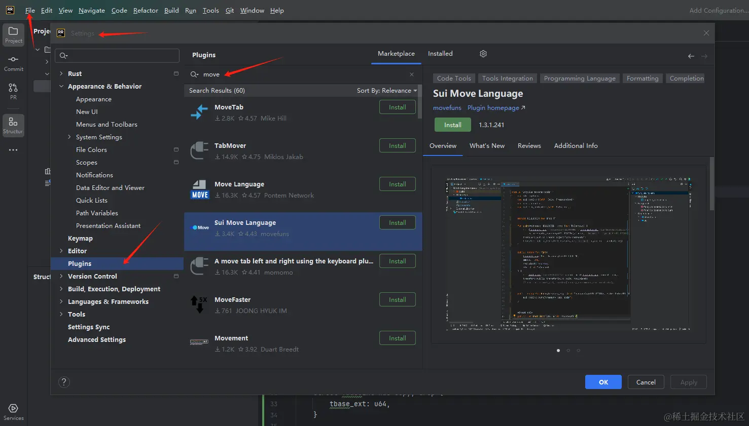Open the PR pull requests sidebar icon
The width and height of the screenshot is (749, 426).
[13, 91]
